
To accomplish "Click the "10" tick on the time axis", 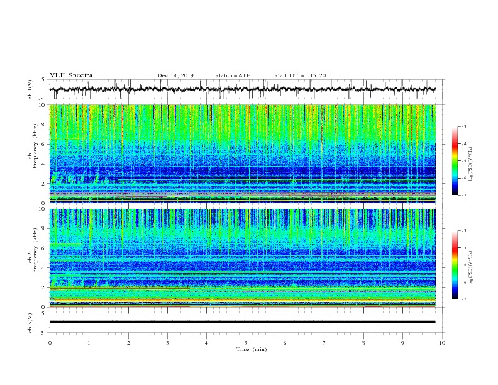I will pos(442,343).
